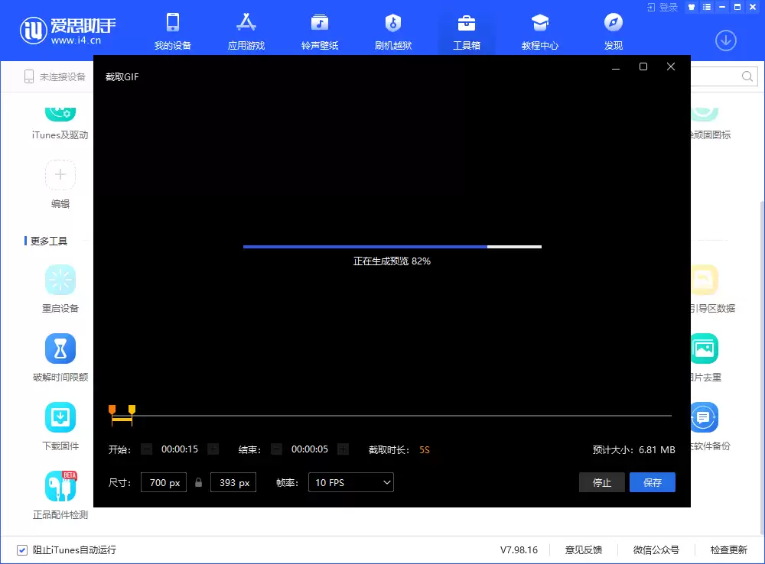The image size is (765, 564).
Task: Open the iTunes及驱动 tool
Action: (60, 125)
